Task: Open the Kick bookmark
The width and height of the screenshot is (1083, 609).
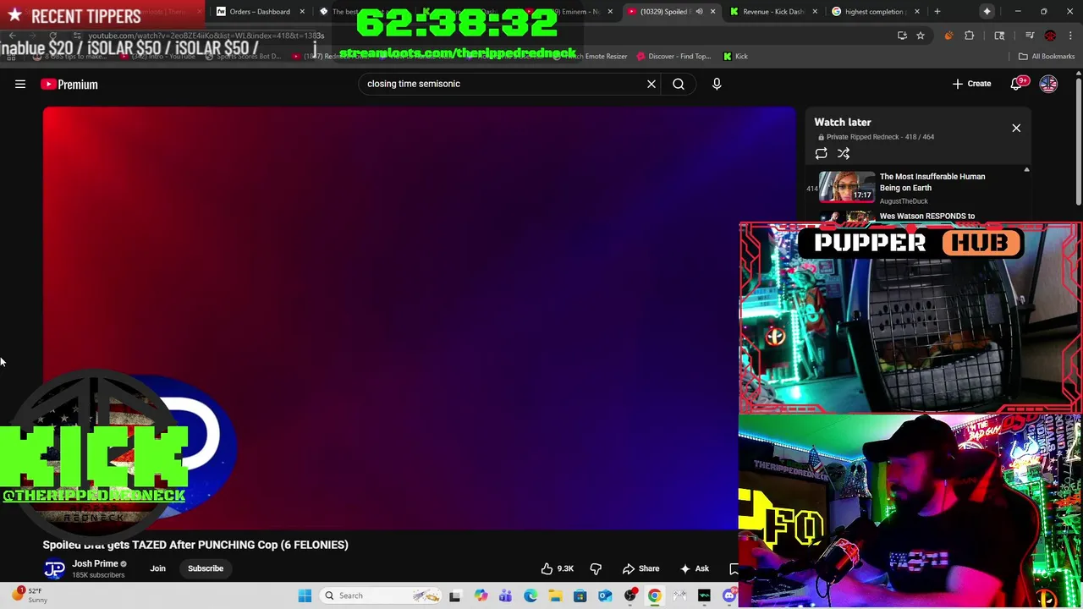Action: [735, 57]
